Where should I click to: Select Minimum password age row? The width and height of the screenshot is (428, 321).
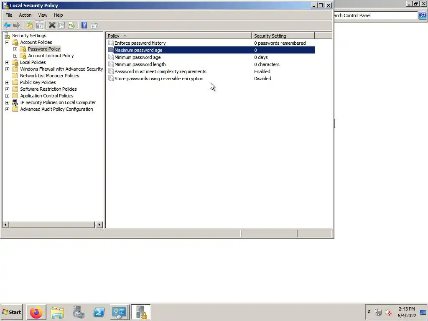[x=211, y=57]
